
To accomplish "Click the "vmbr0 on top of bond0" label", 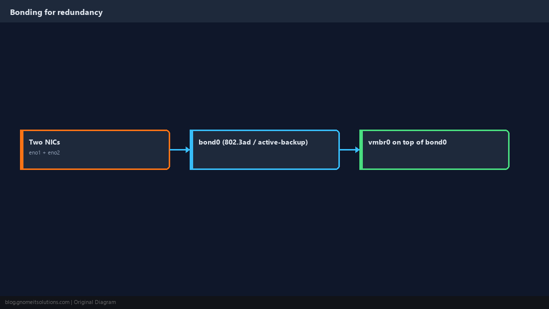I will 408,142.
